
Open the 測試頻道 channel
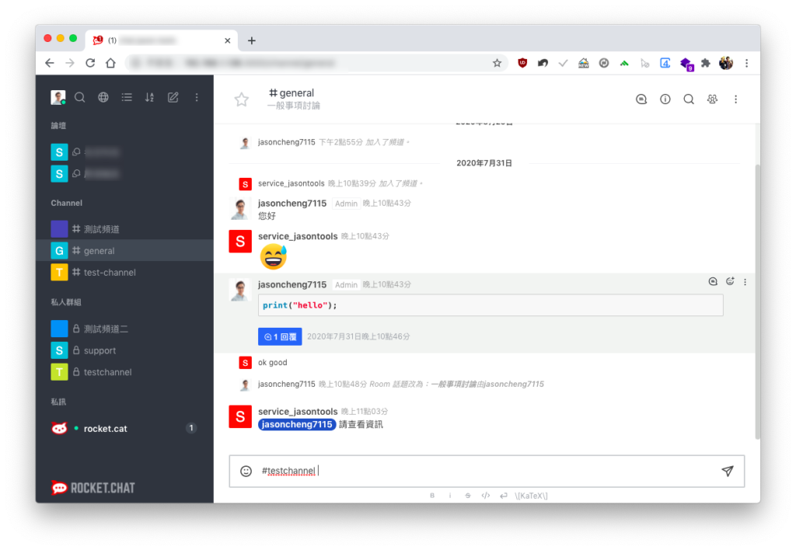[125, 229]
